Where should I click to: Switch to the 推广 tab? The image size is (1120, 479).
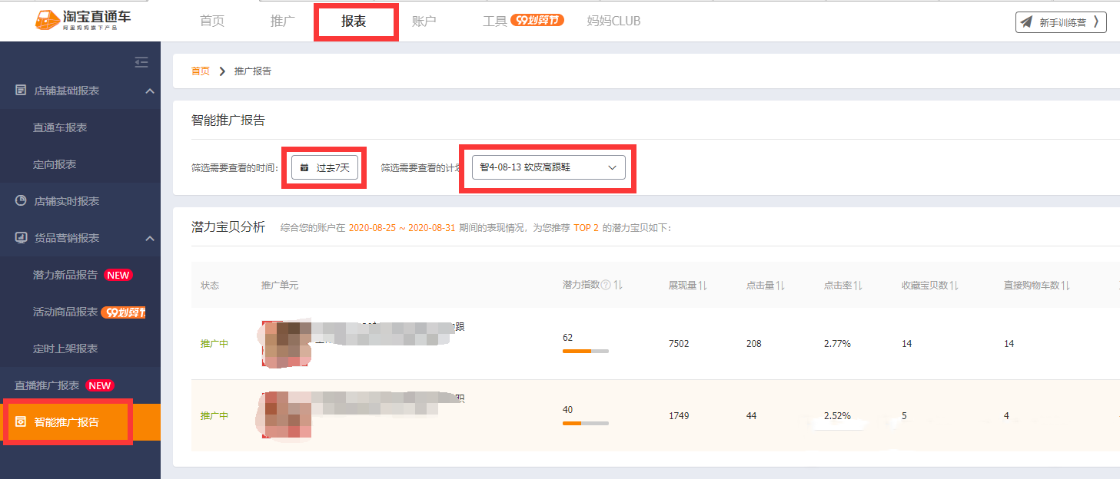281,21
